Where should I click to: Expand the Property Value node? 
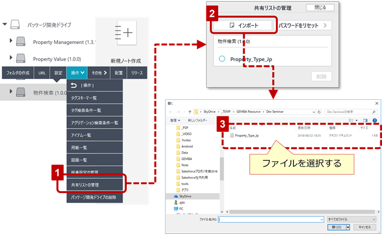[x=11, y=57]
